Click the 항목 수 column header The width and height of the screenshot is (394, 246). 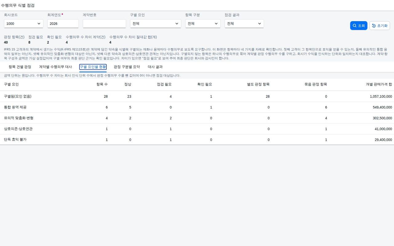(102, 84)
